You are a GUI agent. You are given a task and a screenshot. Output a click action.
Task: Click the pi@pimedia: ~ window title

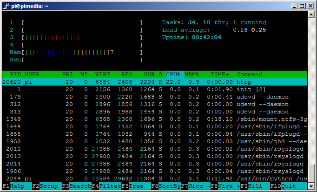(x=30, y=6)
